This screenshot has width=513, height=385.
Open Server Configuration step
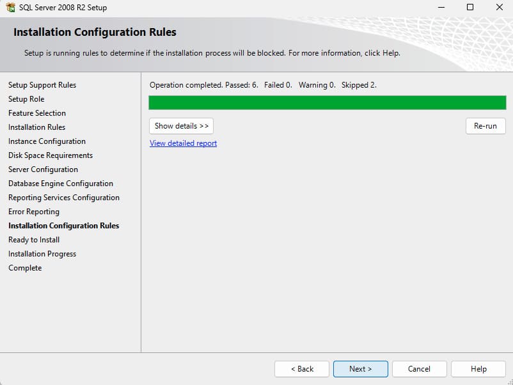pos(43,169)
